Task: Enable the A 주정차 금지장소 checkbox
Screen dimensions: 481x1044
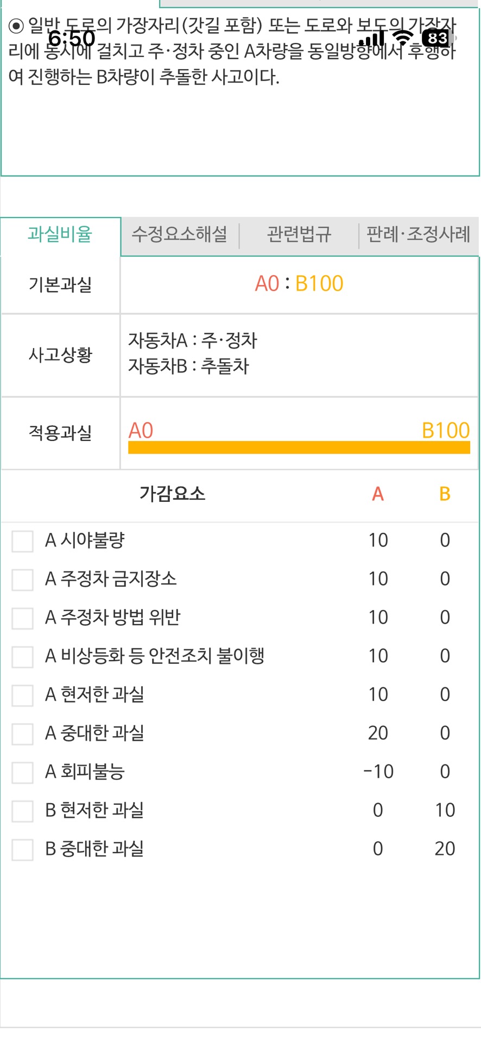Action: pos(23,580)
